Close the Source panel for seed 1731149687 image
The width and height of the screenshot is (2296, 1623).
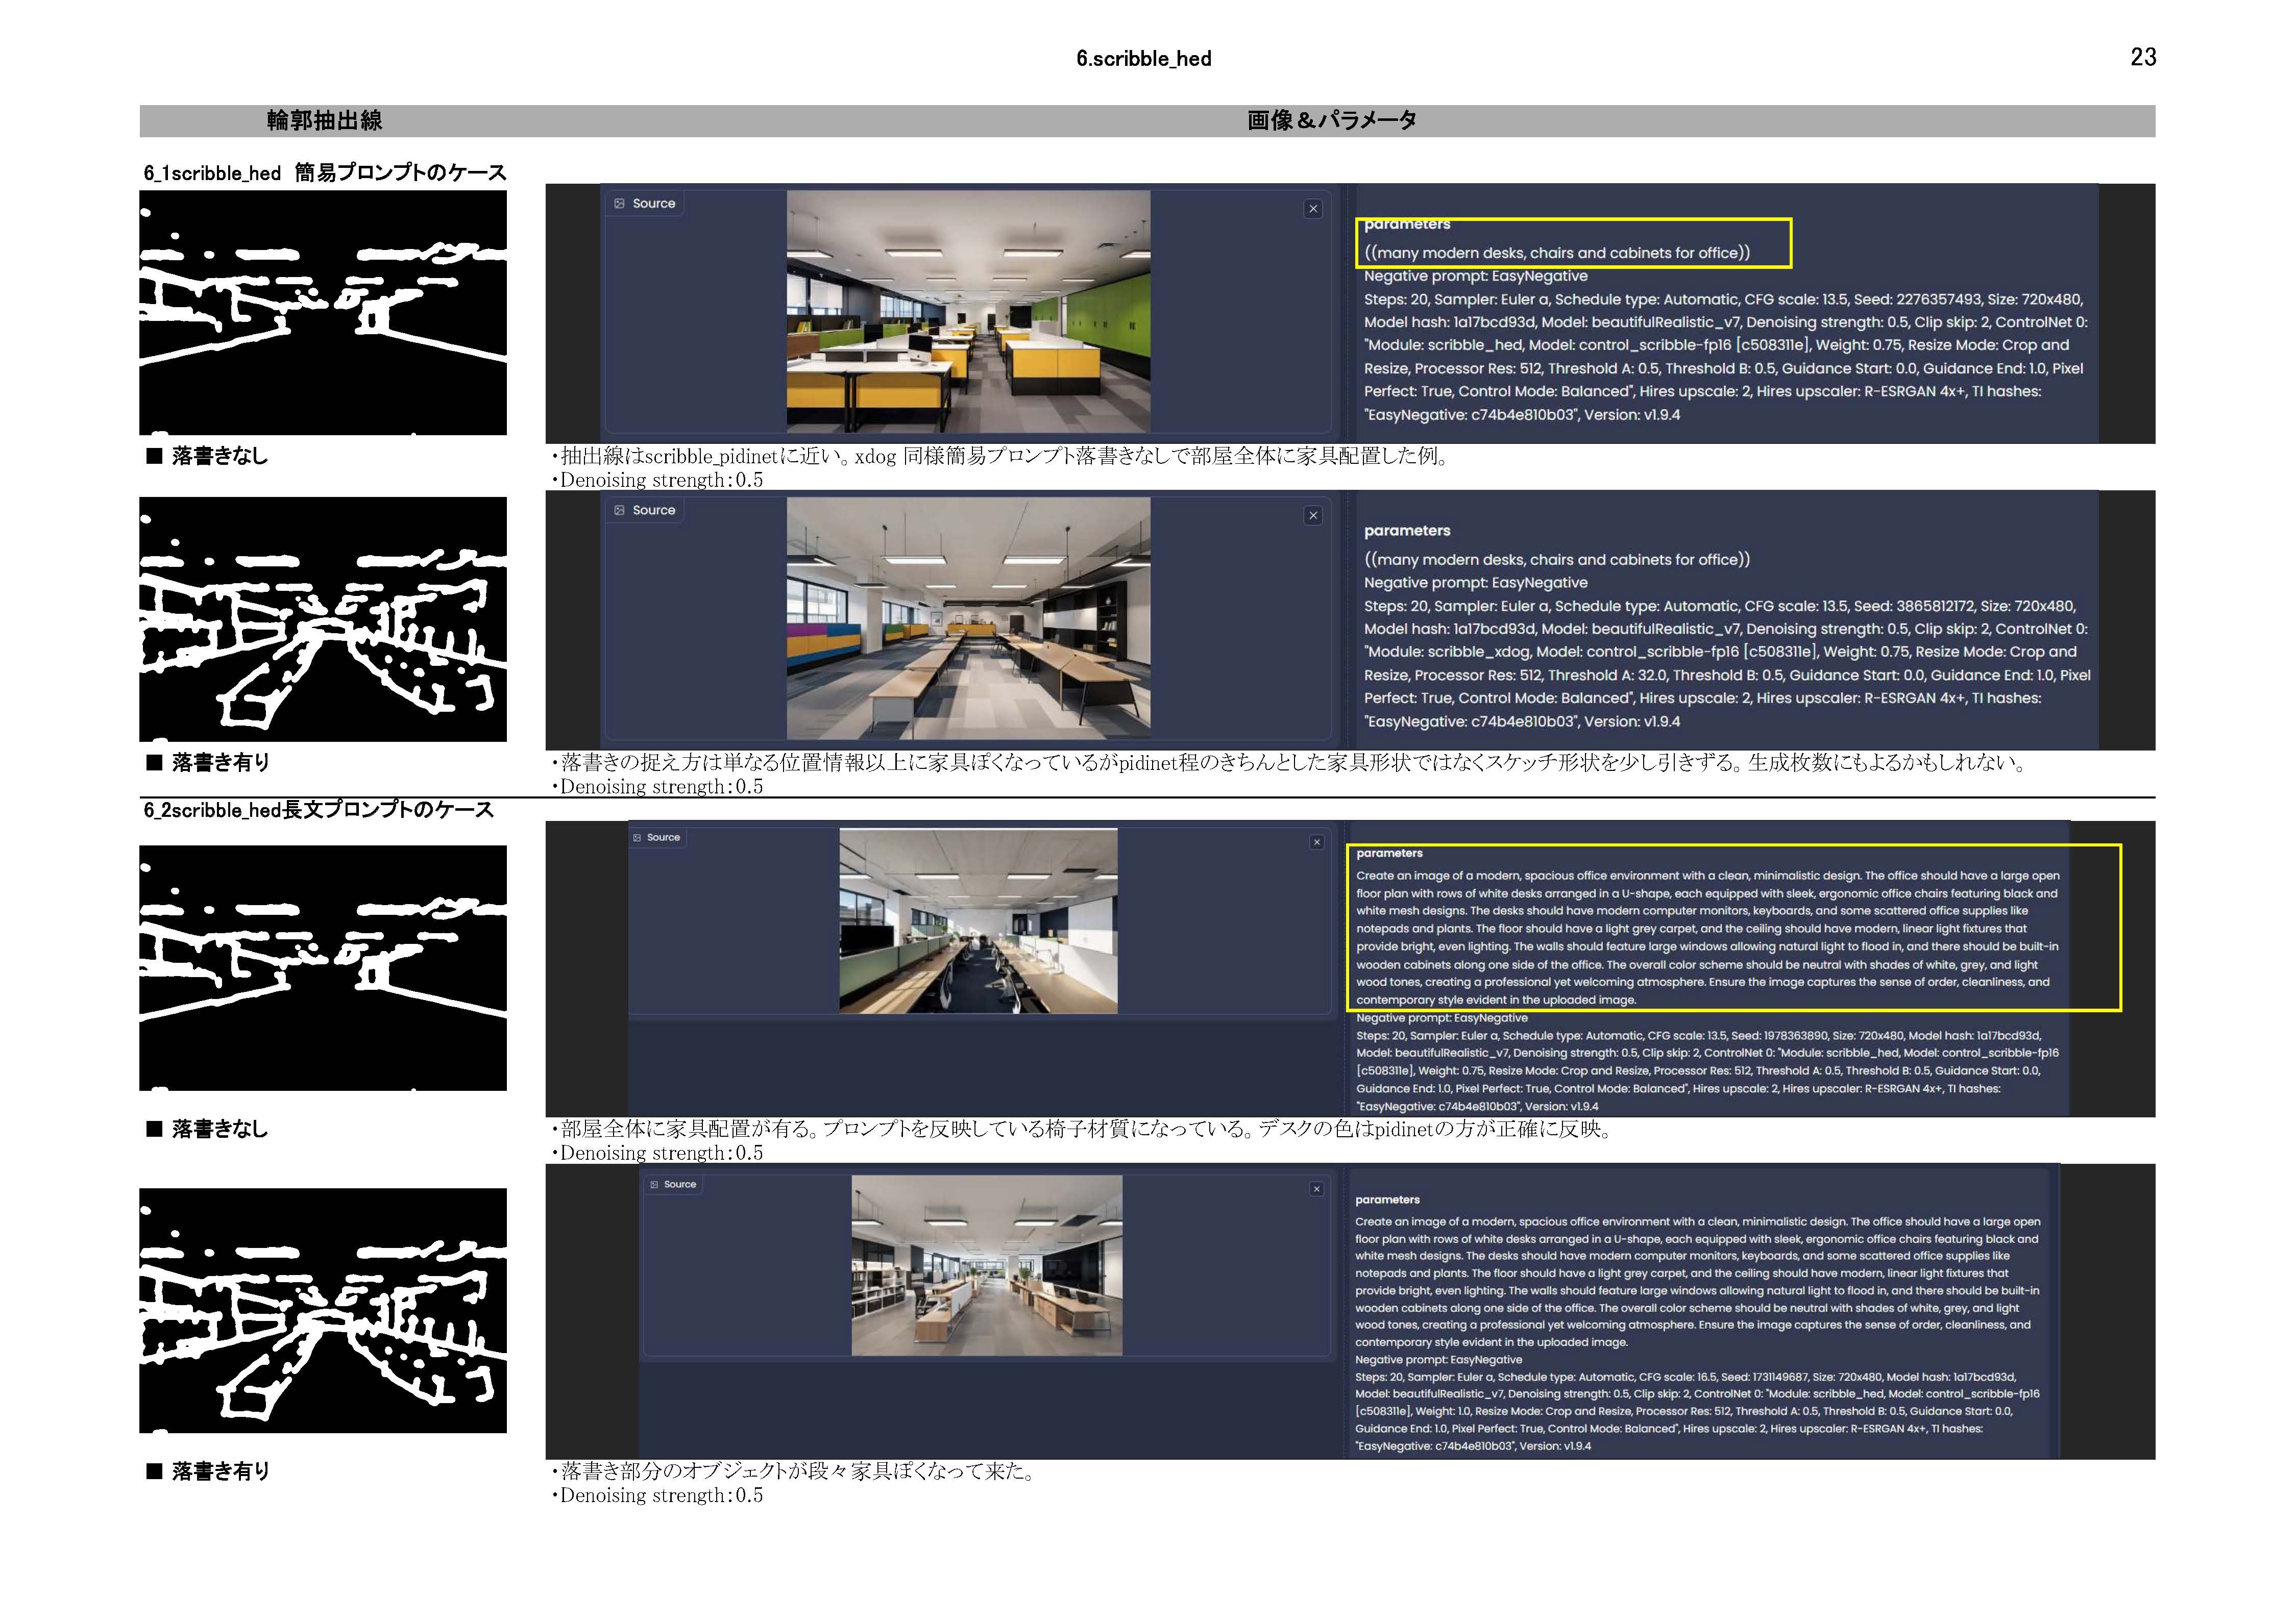pyautogui.click(x=1316, y=1189)
